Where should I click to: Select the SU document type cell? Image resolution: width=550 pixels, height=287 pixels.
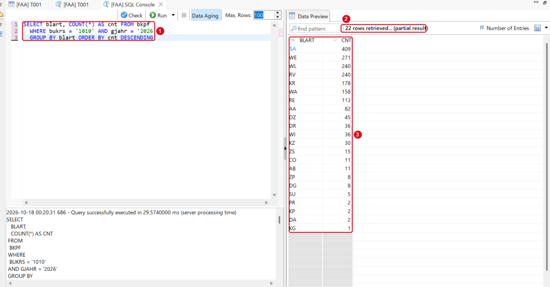(306, 194)
